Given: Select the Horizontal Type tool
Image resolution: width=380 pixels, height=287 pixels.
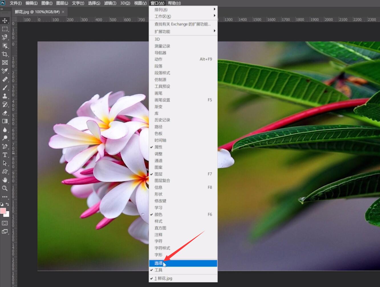Looking at the screenshot, I should pos(5,155).
